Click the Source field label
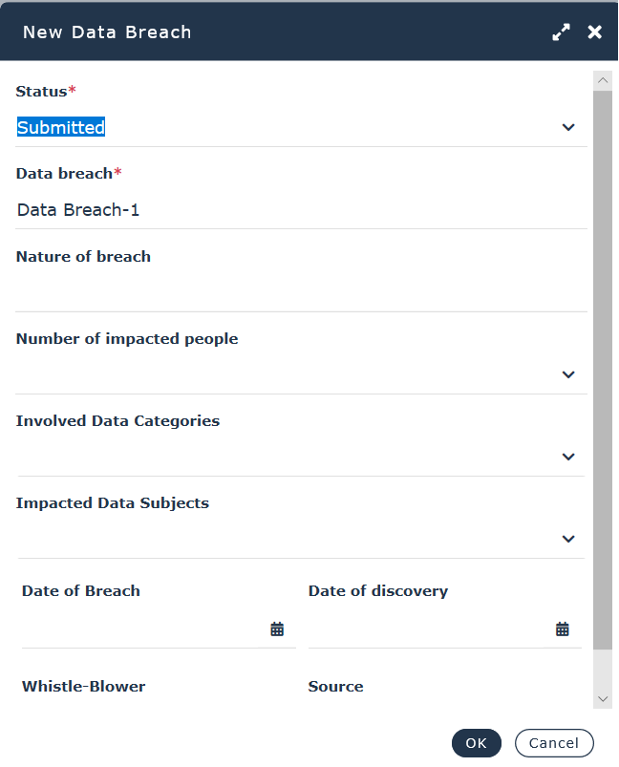The width and height of the screenshot is (619, 767). pos(335,686)
